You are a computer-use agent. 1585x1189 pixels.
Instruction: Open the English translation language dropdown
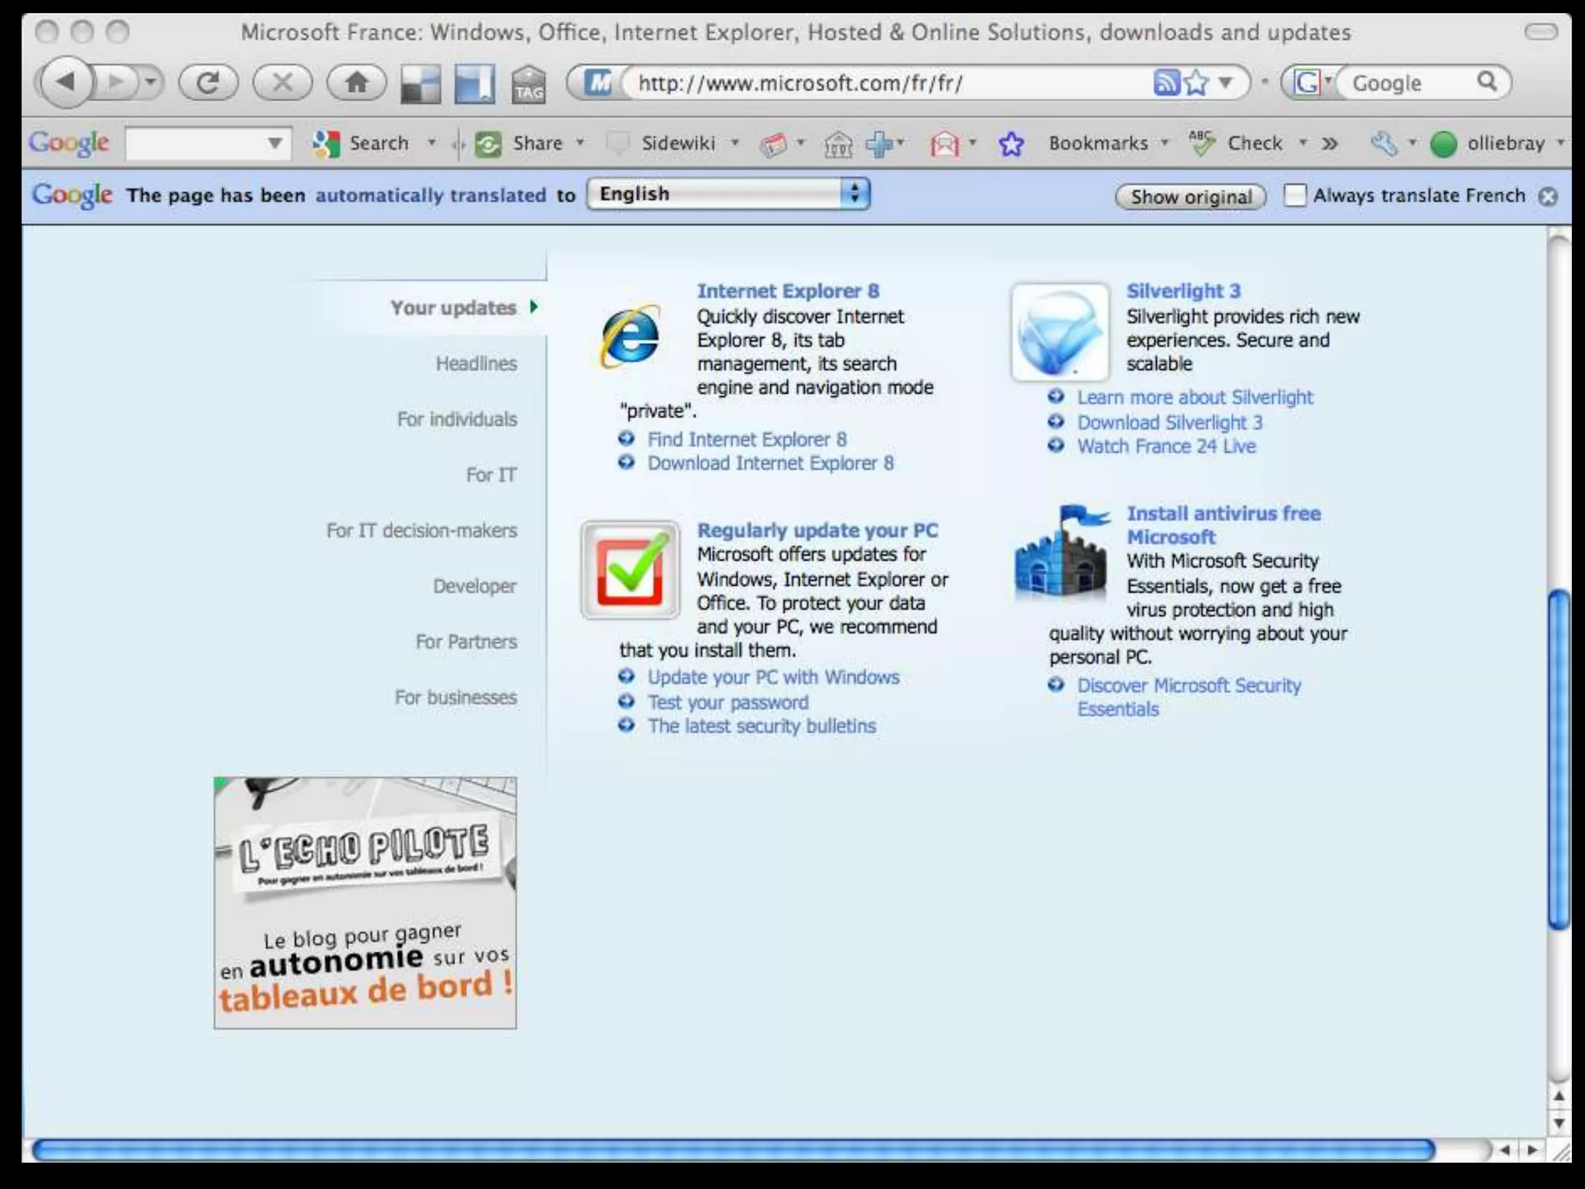[x=728, y=194]
